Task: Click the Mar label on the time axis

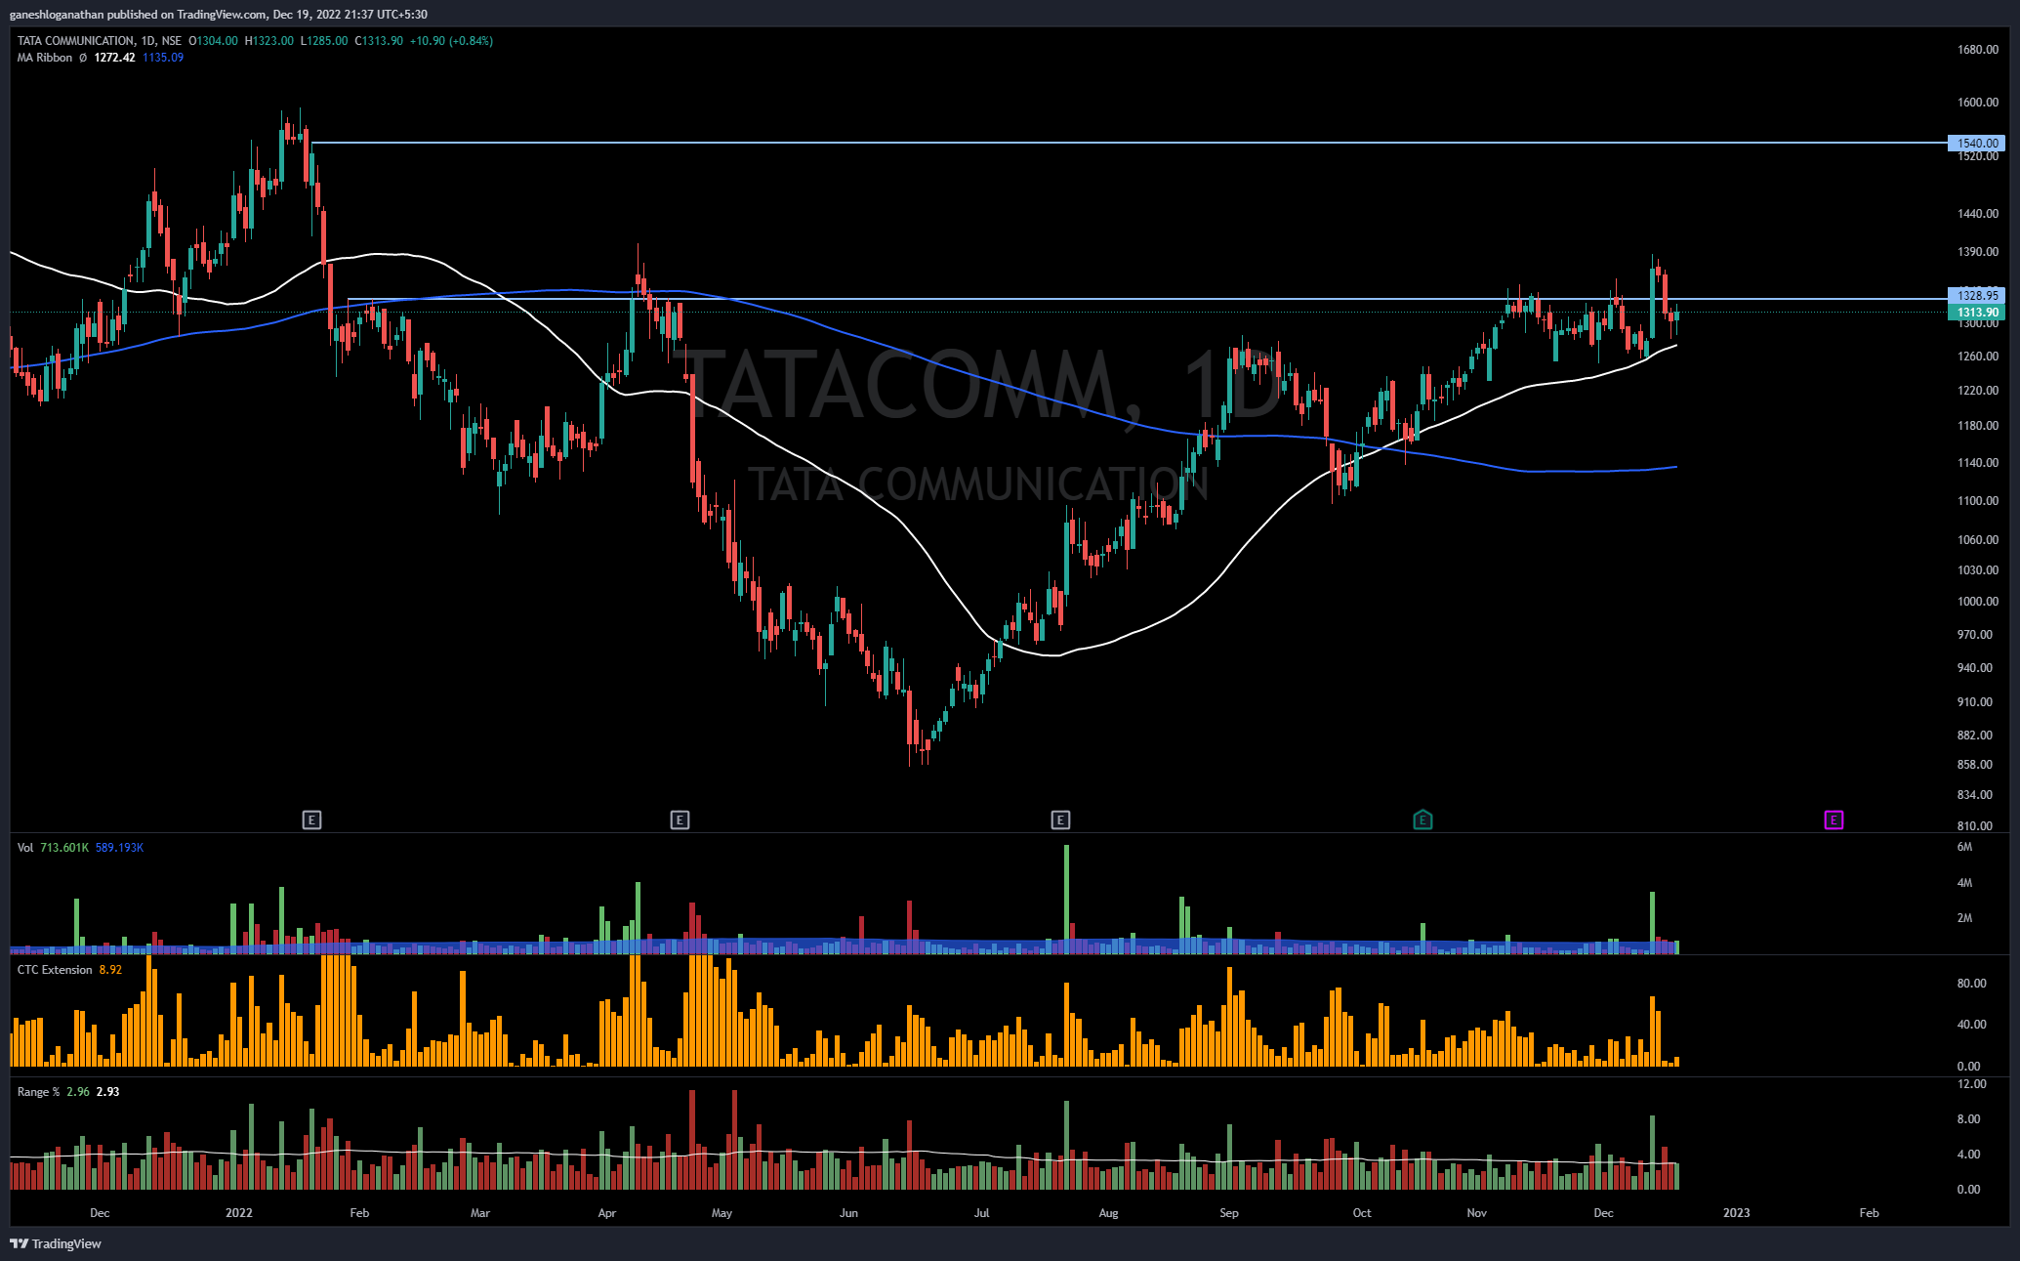Action: (x=480, y=1213)
